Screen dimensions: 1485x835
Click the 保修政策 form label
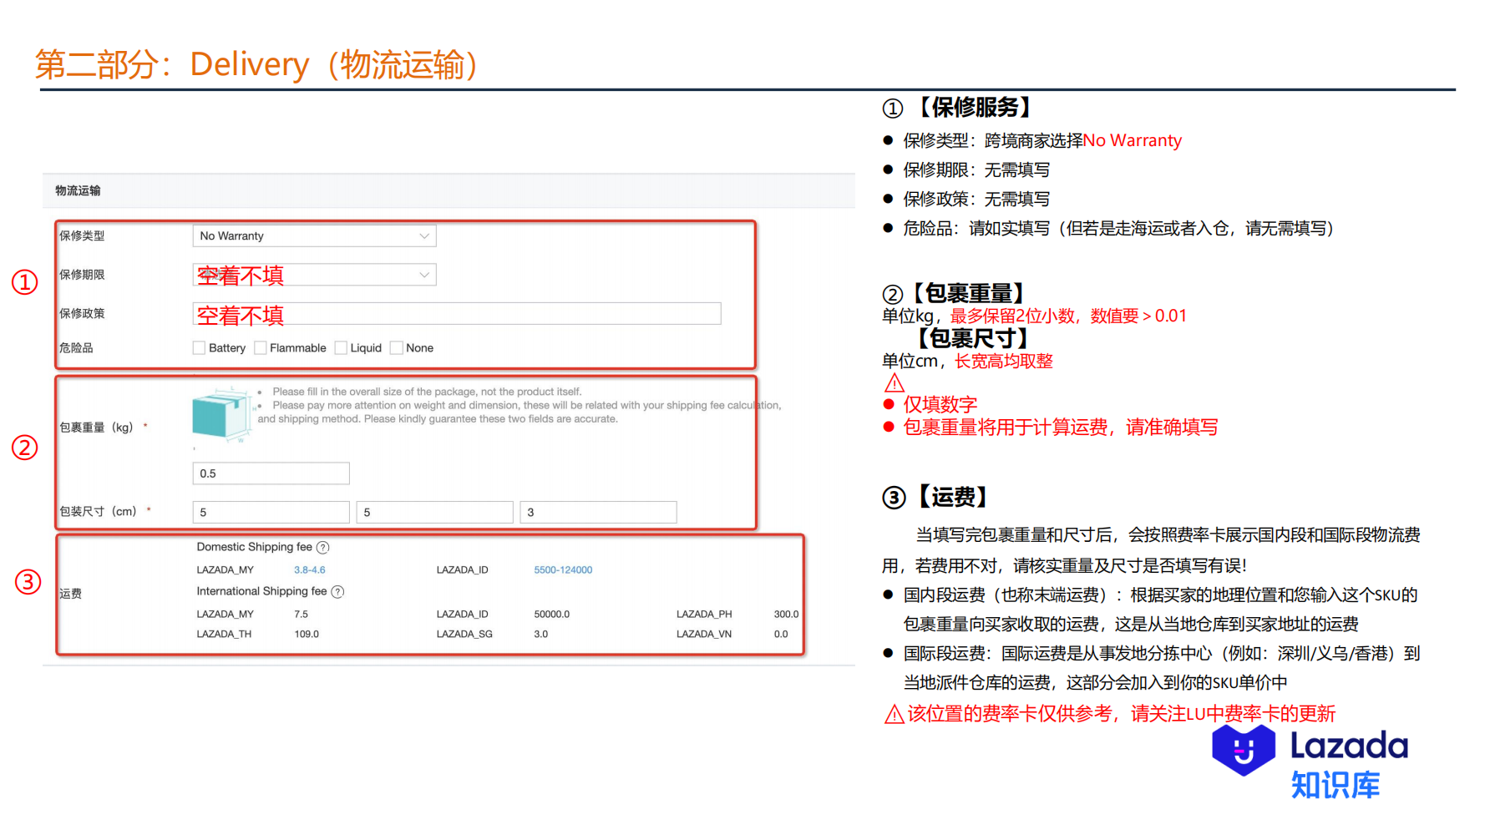click(82, 314)
